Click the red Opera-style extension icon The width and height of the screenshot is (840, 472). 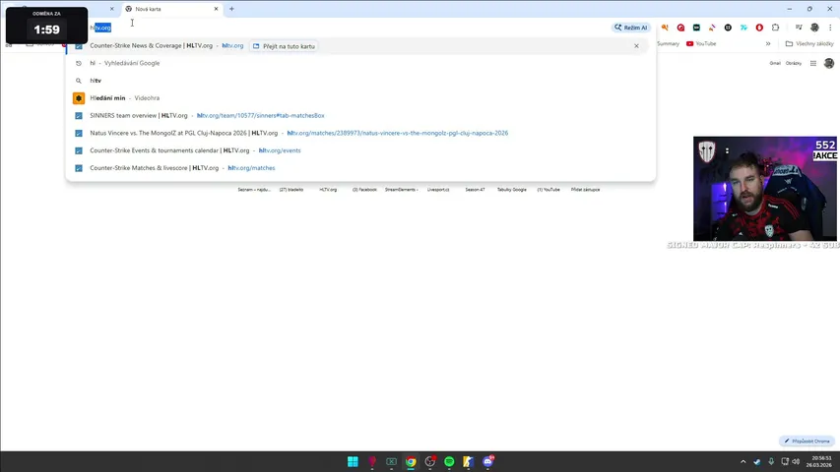759,28
